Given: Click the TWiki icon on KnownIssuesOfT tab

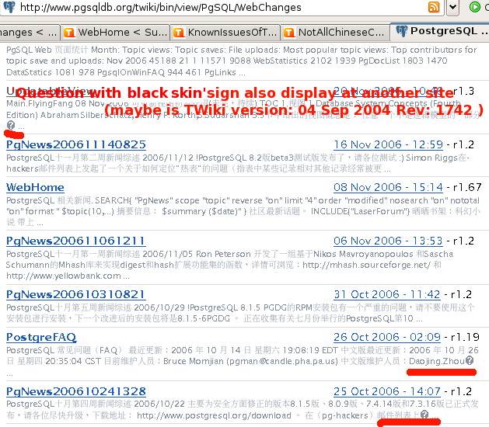Looking at the screenshot, I should point(179,33).
